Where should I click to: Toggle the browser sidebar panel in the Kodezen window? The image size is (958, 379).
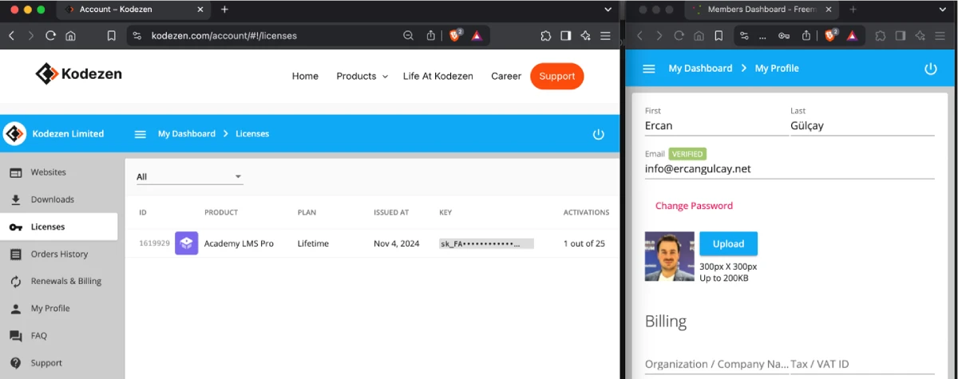[x=566, y=36]
